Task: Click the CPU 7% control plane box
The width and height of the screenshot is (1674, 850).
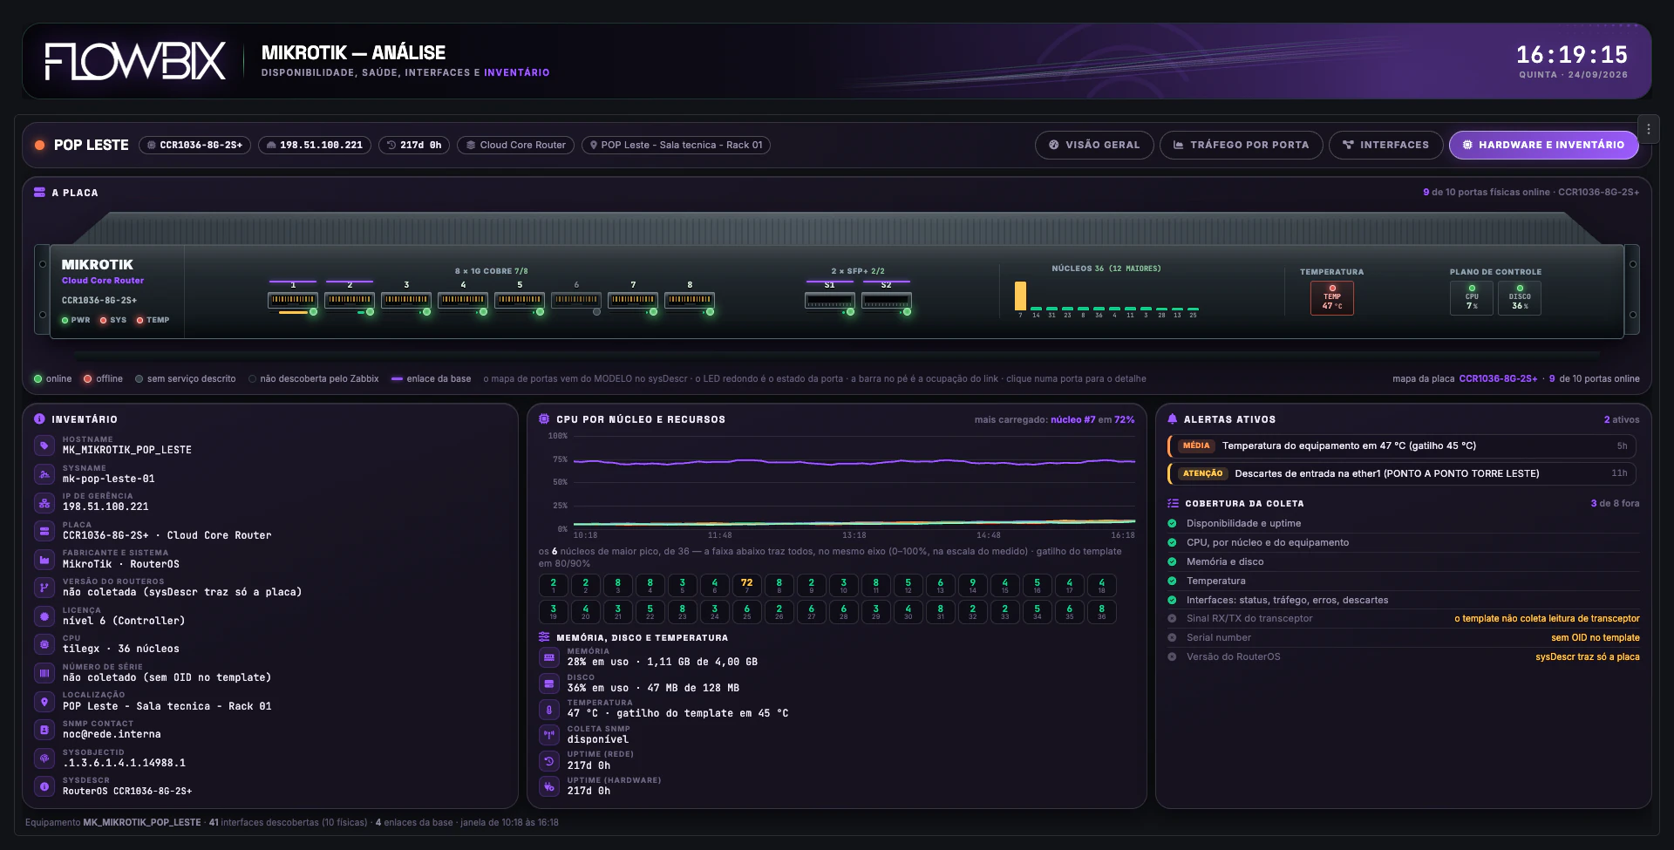Action: [x=1472, y=298]
